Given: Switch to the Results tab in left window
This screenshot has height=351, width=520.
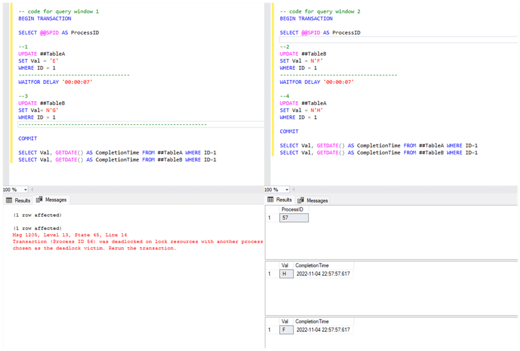Looking at the screenshot, I should [22, 200].
